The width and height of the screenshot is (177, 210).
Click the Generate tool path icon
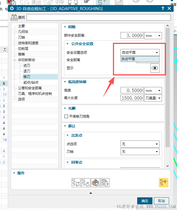tap(76, 182)
